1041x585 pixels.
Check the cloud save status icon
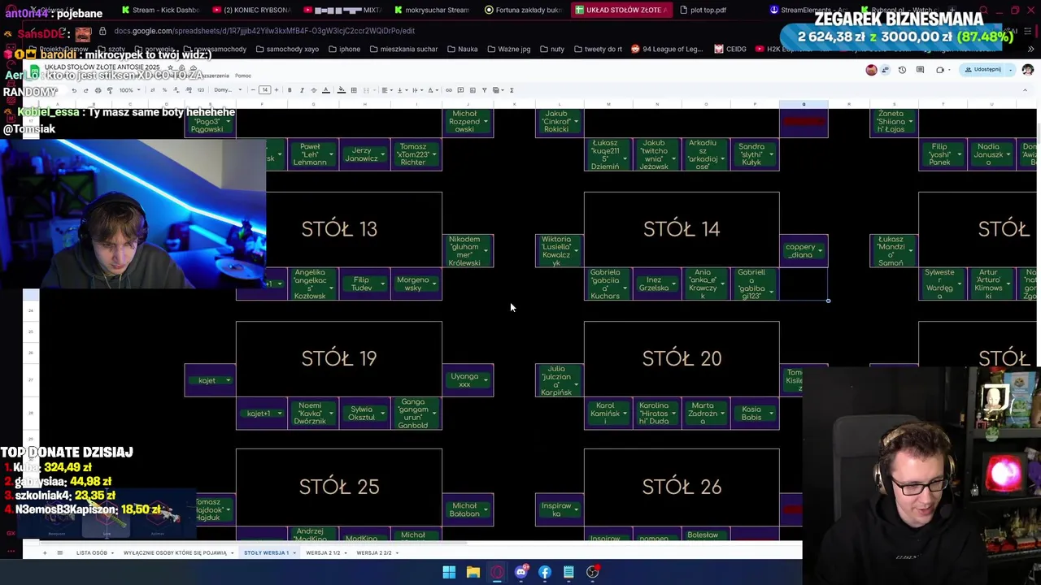(x=194, y=67)
